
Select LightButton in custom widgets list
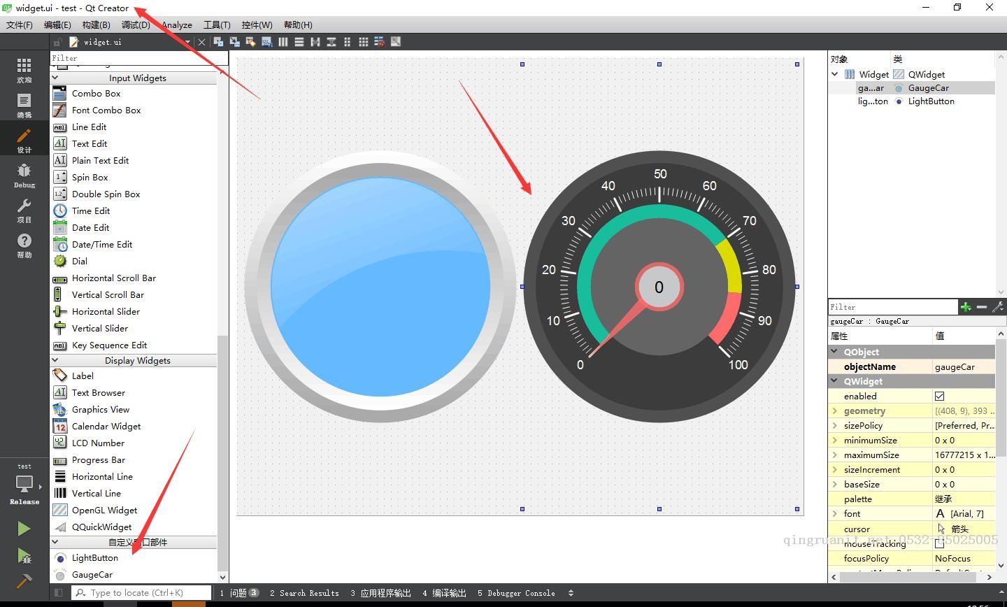coord(94,557)
